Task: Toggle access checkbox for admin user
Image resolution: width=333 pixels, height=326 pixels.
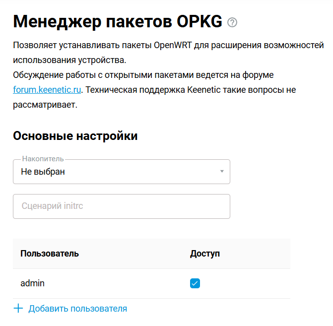Action: click(x=195, y=283)
